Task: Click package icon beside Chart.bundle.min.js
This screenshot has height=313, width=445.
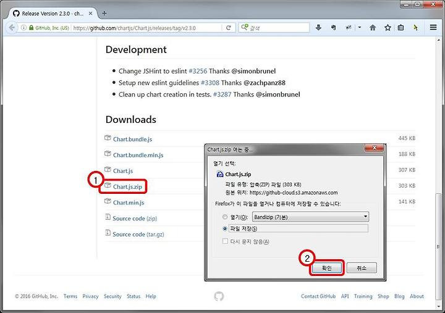Action: pyautogui.click(x=108, y=154)
